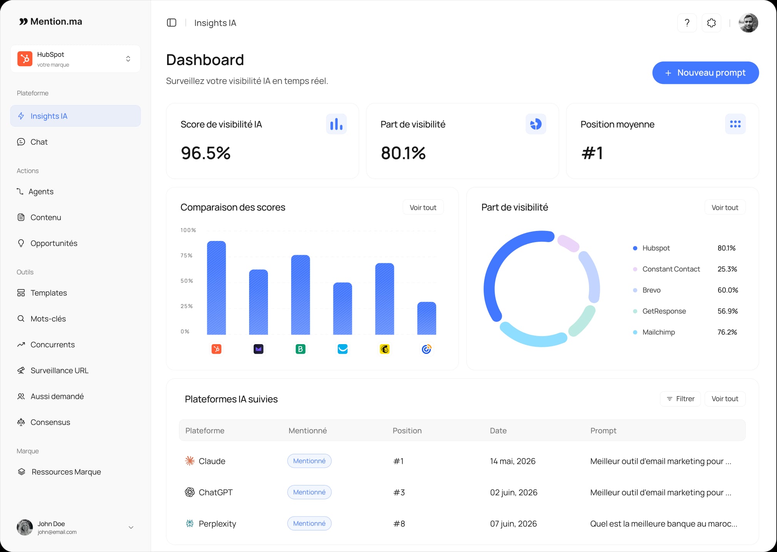This screenshot has height=552, width=777.
Task: Click the Hubspot blue legend dot
Action: point(635,248)
